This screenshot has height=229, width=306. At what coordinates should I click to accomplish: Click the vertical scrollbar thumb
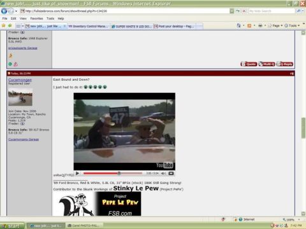point(303,128)
